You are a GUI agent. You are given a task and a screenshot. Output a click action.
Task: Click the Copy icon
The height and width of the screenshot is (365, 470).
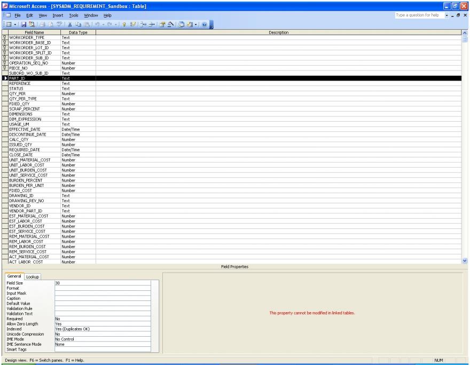(x=78, y=25)
